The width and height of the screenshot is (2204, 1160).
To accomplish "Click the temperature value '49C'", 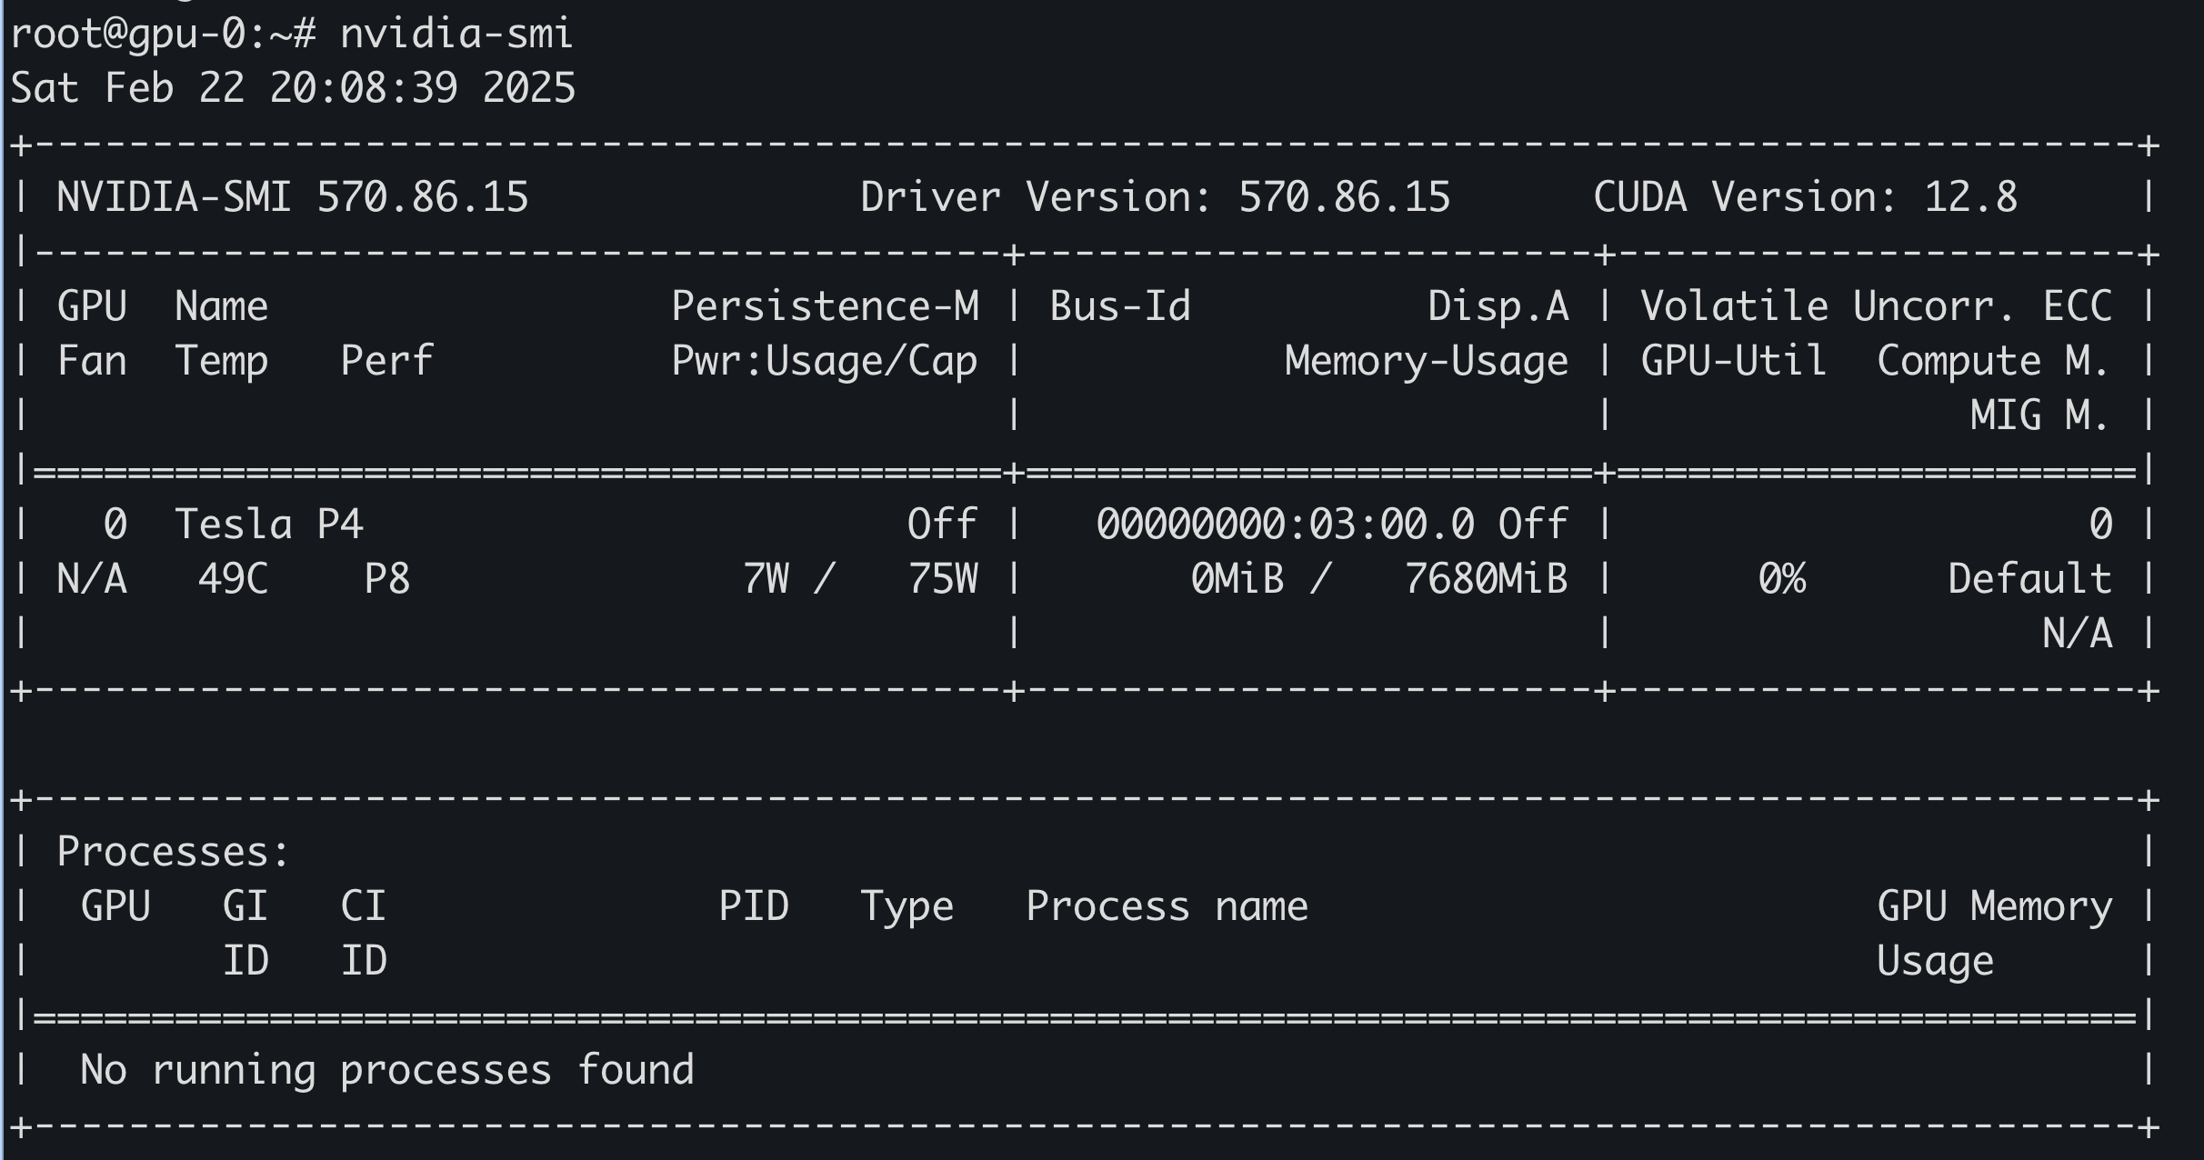I will coord(233,579).
